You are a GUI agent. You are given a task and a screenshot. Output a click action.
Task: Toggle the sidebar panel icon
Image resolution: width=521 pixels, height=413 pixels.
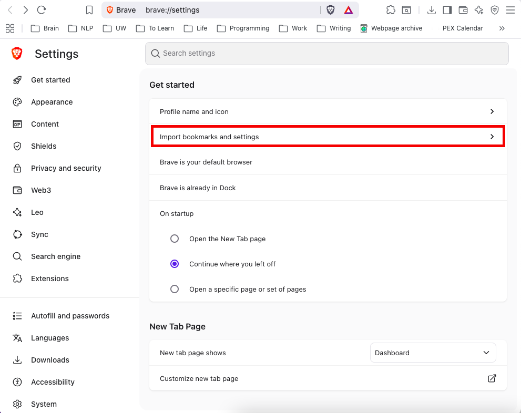pyautogui.click(x=447, y=10)
